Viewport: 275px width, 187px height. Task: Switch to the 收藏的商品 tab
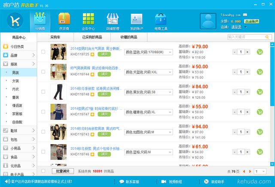[129, 37]
